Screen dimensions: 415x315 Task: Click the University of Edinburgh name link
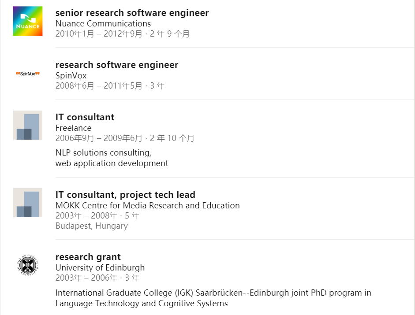[x=100, y=267]
